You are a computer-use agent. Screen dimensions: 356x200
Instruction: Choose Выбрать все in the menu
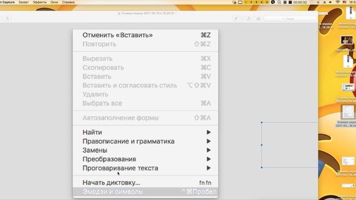tap(145, 103)
